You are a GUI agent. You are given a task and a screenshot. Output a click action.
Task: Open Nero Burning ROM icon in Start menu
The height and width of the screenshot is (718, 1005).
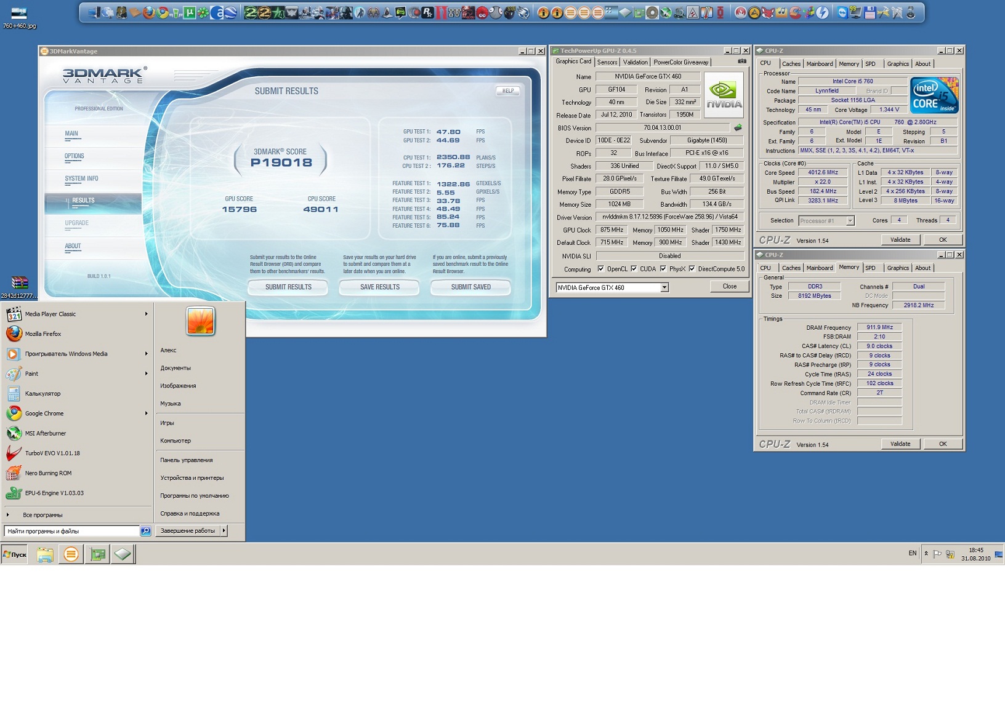point(14,473)
